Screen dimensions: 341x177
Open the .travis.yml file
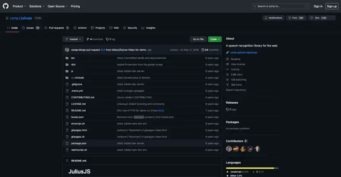[77, 91]
